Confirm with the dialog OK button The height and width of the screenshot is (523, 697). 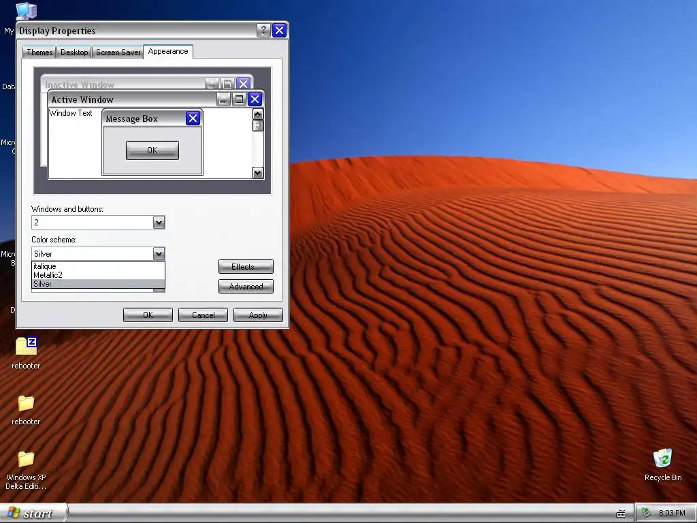[x=148, y=315]
